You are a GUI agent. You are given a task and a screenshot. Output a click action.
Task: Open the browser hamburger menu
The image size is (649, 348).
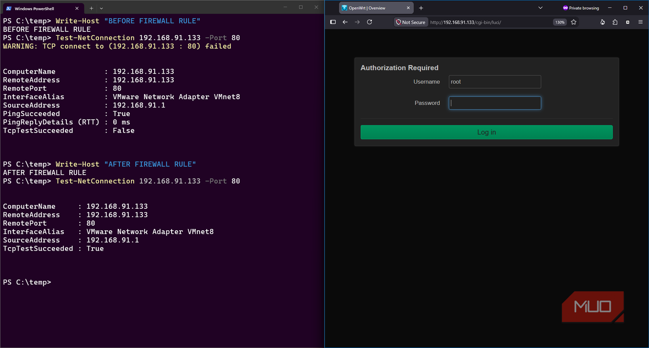[640, 22]
